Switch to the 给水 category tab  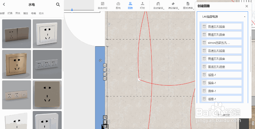point(41,13)
